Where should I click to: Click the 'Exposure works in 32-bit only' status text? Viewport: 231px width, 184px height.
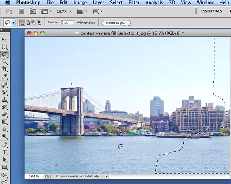[x=77, y=176]
